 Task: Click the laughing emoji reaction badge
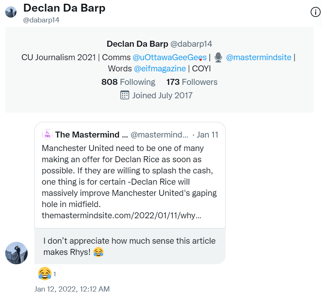pos(49,274)
